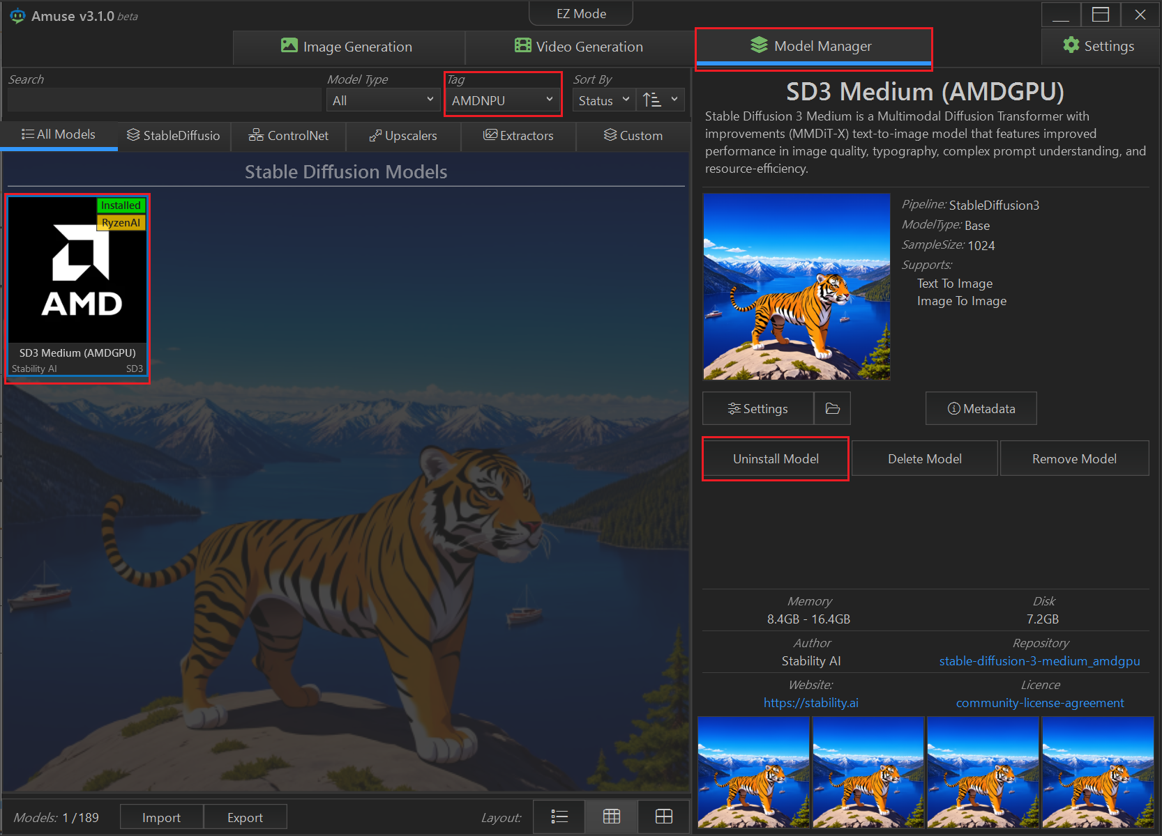Image resolution: width=1162 pixels, height=836 pixels.
Task: Switch to list layout view
Action: pos(559,816)
